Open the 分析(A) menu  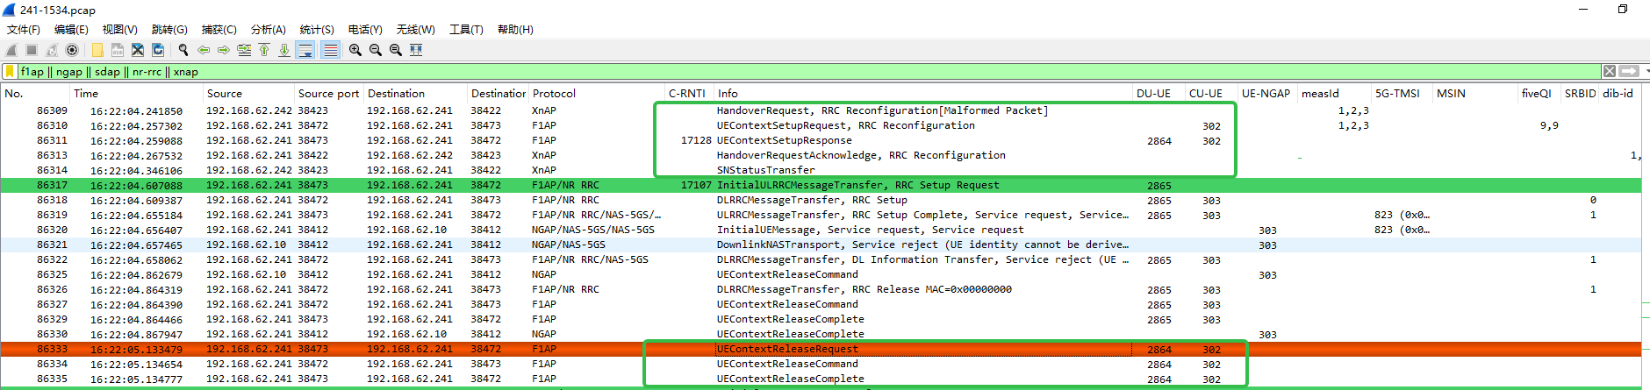click(x=268, y=30)
